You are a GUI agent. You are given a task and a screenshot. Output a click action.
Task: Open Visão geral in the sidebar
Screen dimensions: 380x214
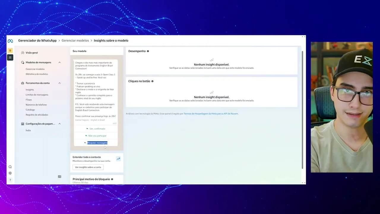(x=32, y=53)
